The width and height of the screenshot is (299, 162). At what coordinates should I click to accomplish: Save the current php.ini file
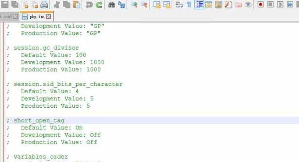coord(5,4)
